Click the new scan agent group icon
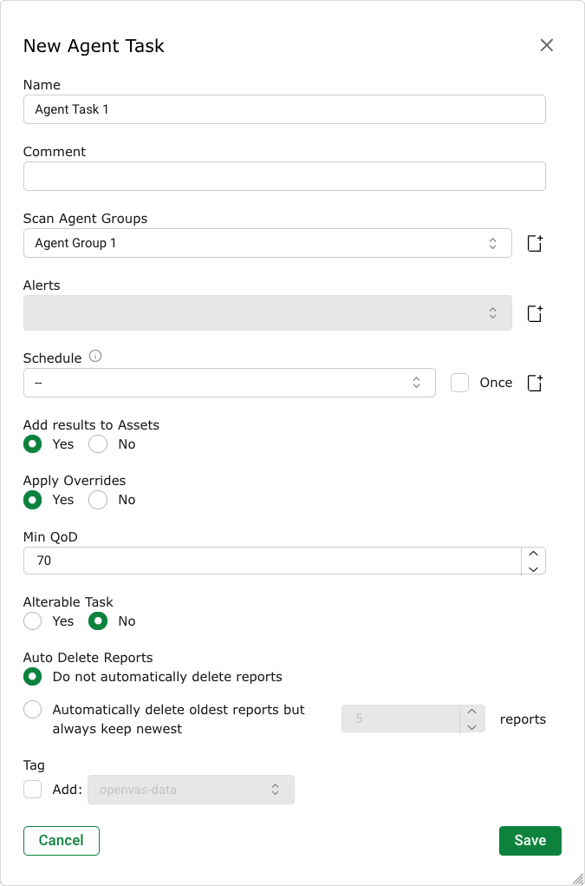The image size is (585, 886). coord(535,244)
